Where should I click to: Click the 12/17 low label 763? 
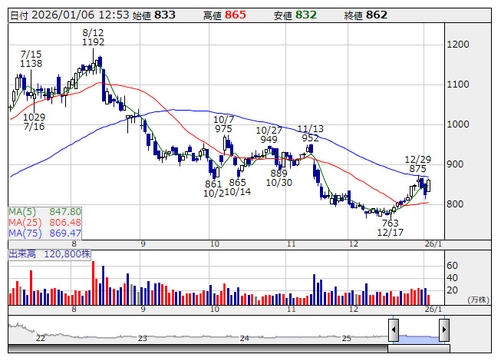point(391,223)
